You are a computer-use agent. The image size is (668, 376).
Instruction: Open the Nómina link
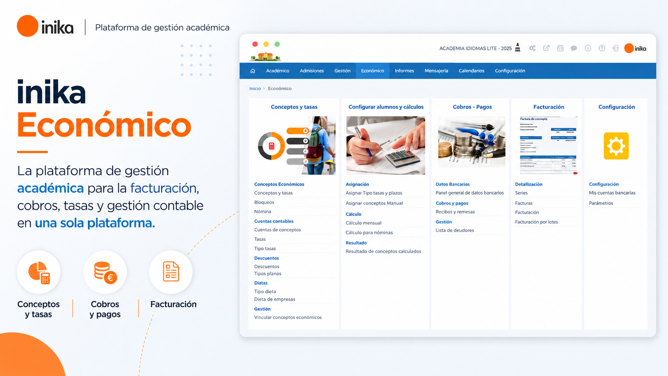click(x=263, y=212)
